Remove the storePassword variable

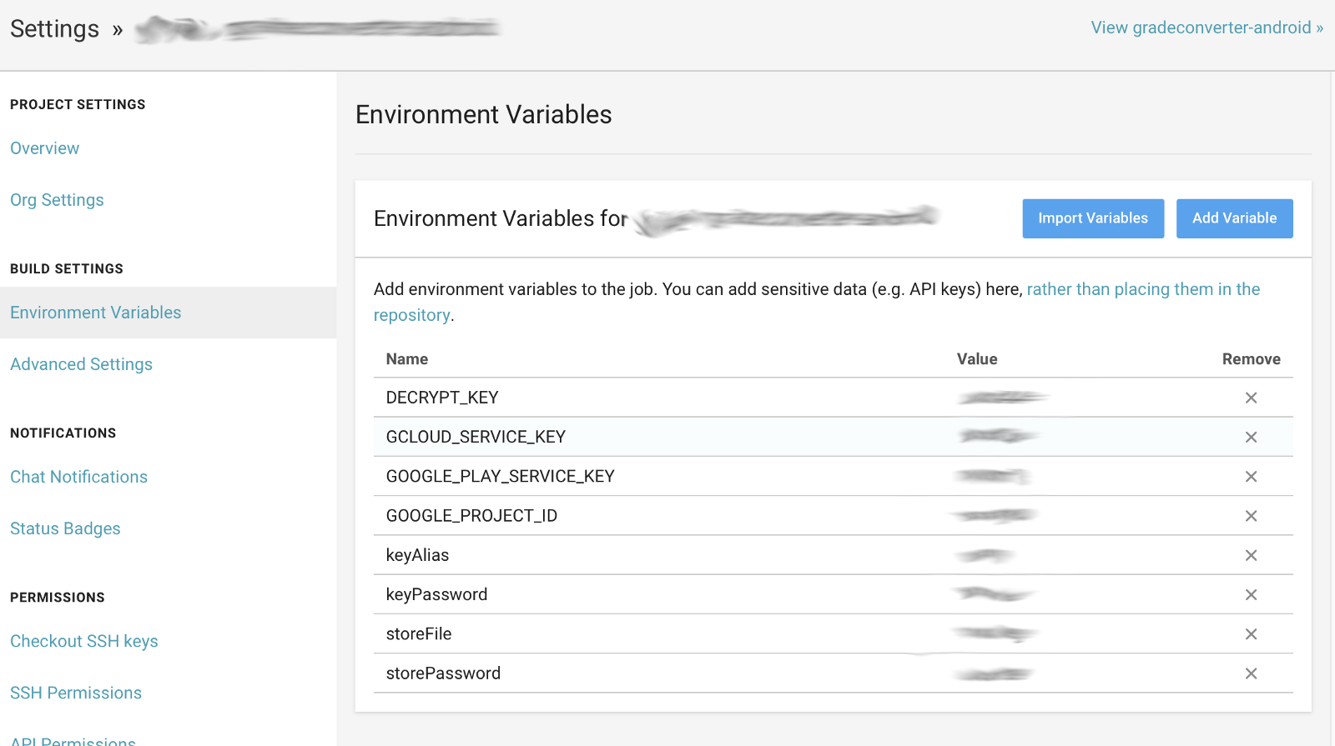[1251, 673]
